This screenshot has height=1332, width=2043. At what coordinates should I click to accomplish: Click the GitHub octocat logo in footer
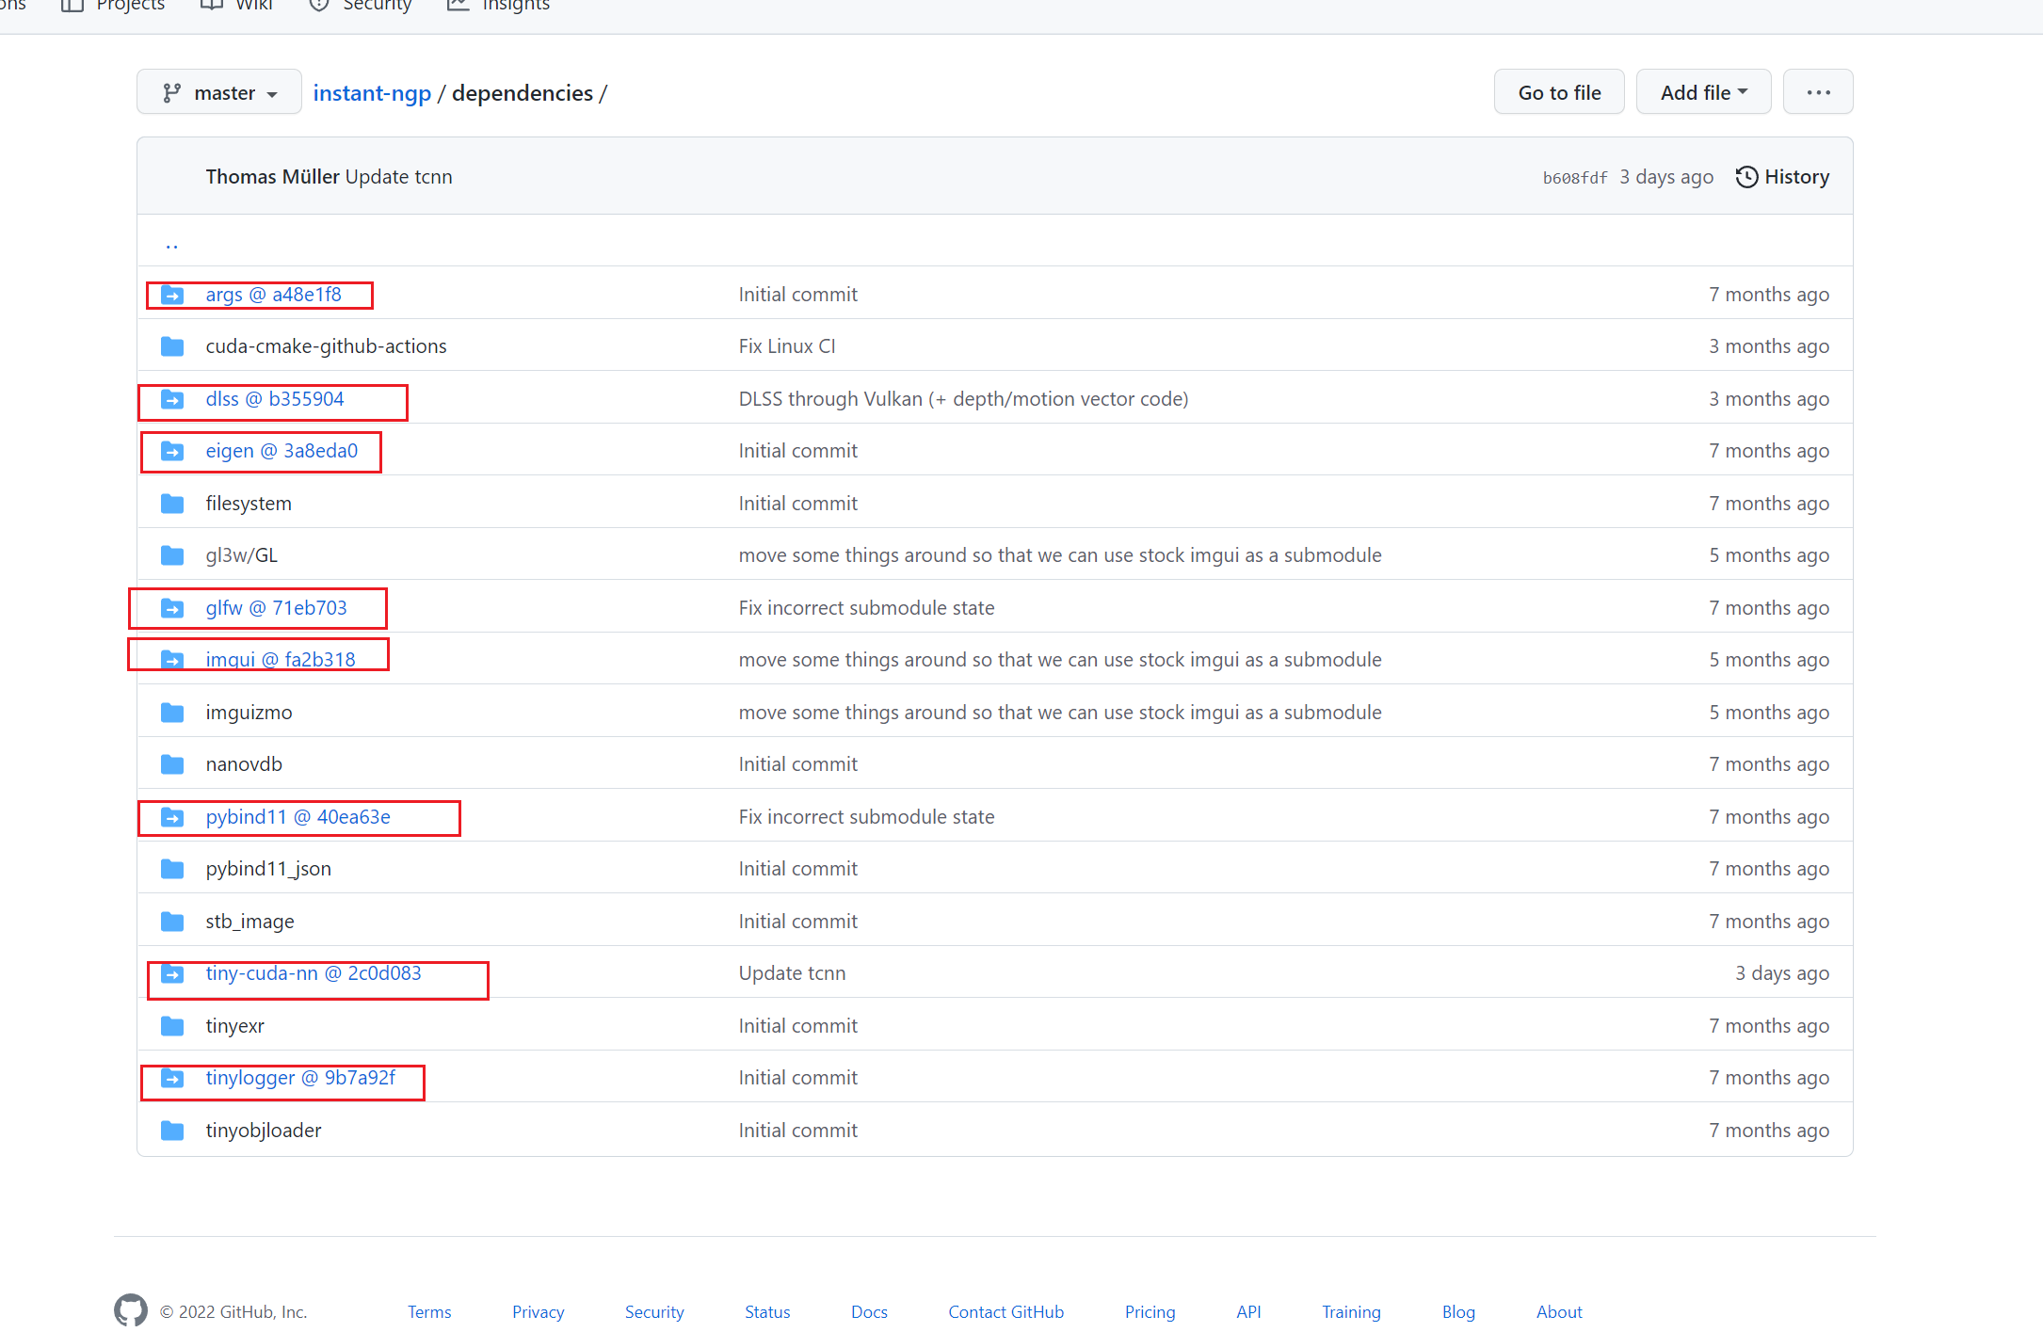(x=131, y=1309)
